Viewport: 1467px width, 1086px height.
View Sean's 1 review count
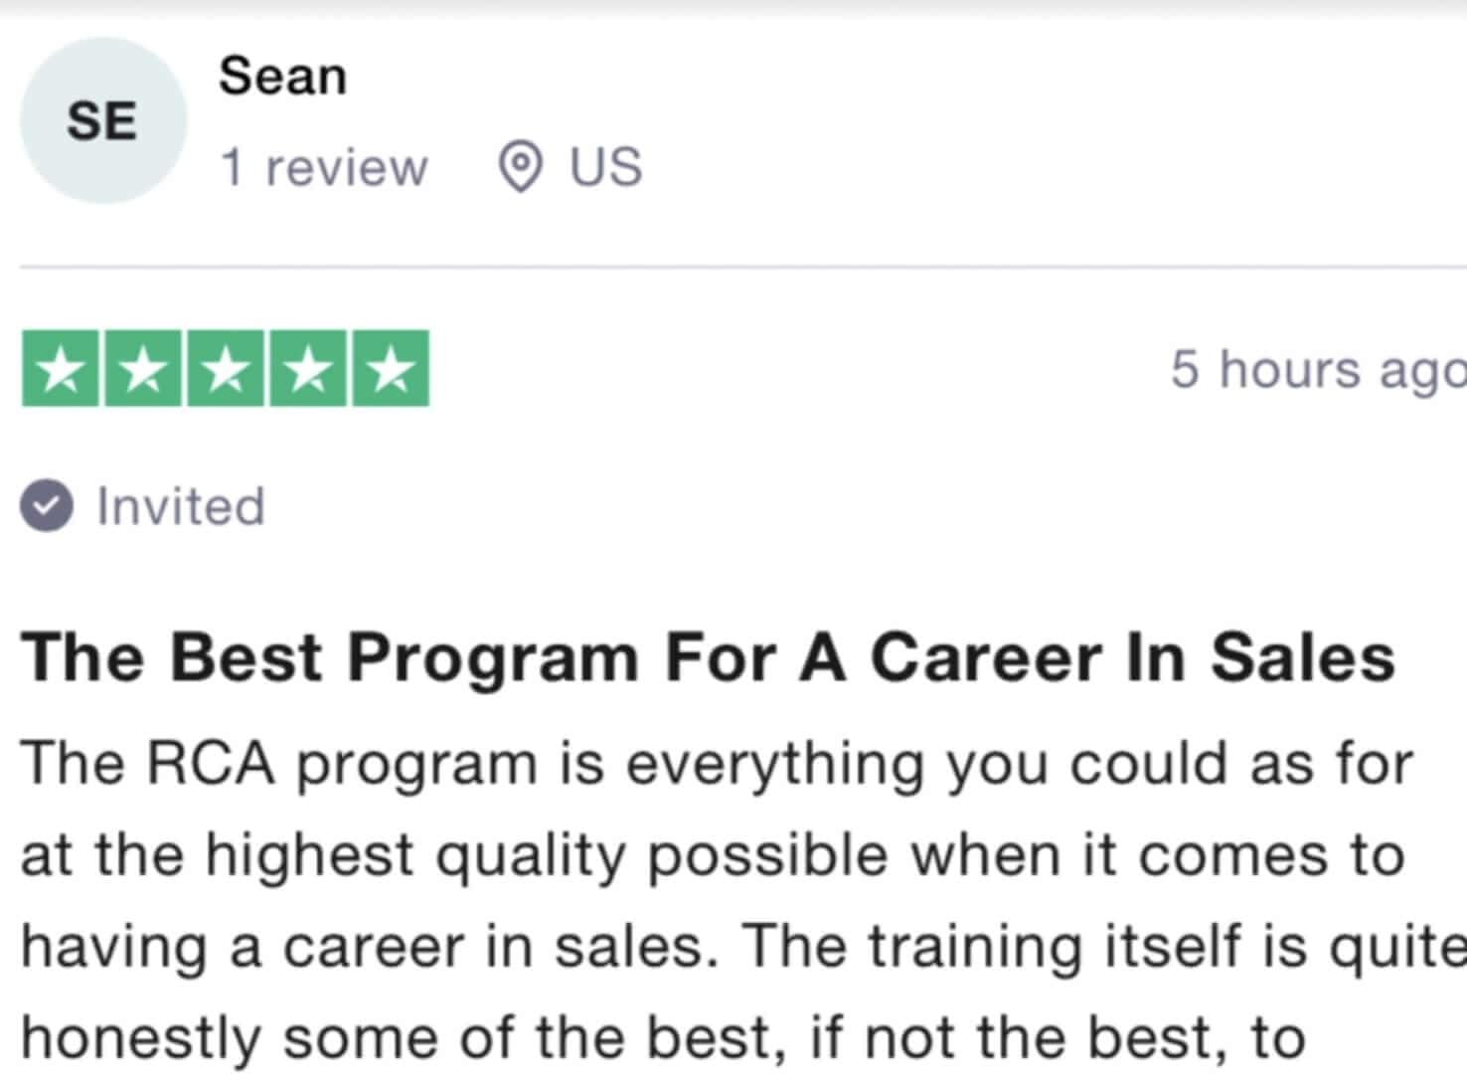(x=324, y=167)
